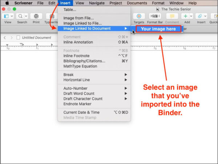The height and width of the screenshot is (164, 218).
Task: Click the green Add plus icon
Action: point(185,16)
